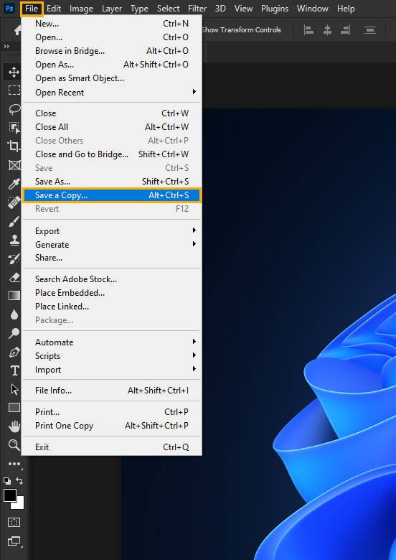Open the View menu
This screenshot has width=396, height=560.
click(x=243, y=9)
